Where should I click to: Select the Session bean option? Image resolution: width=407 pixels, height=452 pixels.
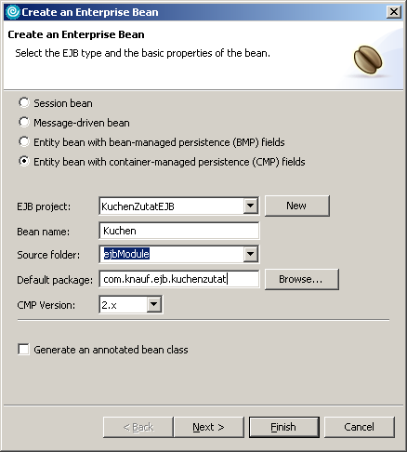(x=24, y=102)
